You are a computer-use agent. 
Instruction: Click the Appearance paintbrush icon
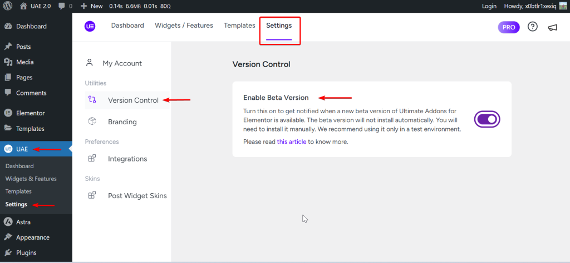pos(8,237)
